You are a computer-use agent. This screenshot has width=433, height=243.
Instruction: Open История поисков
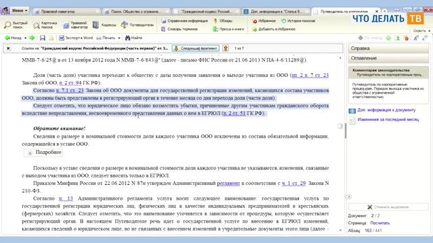click(298, 21)
